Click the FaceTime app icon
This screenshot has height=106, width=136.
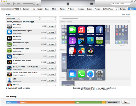(72, 30)
